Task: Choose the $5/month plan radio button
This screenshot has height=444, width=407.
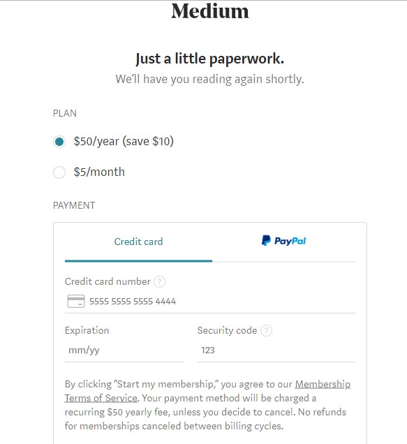Action: click(59, 172)
